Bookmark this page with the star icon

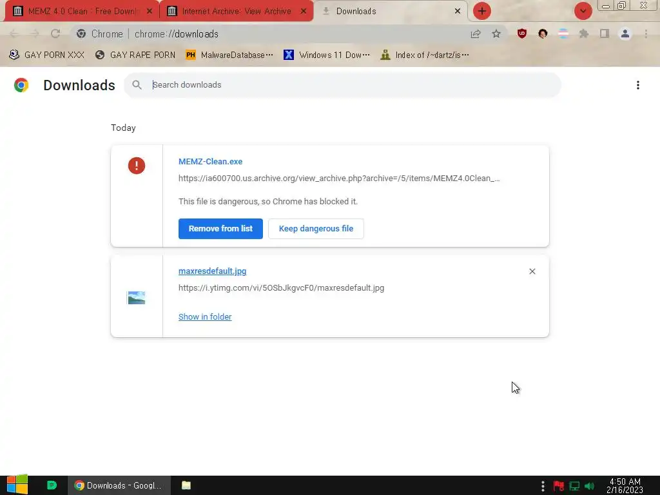click(496, 34)
